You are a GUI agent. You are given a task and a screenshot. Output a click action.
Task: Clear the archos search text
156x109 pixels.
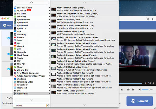pos(48,105)
